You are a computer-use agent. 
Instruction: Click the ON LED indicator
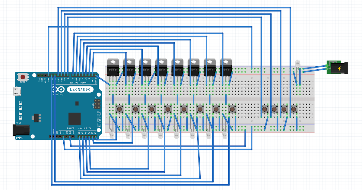[20, 119]
